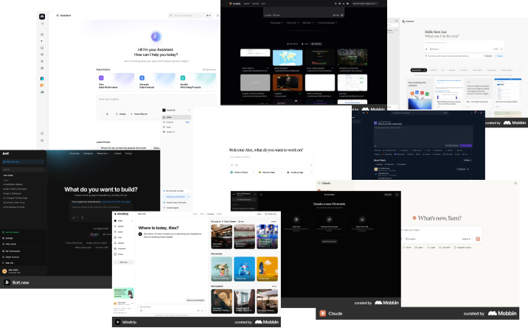The width and height of the screenshot is (528, 328).
Task: Click the icon in the top-right corner of the Claude window
Action: point(515,184)
